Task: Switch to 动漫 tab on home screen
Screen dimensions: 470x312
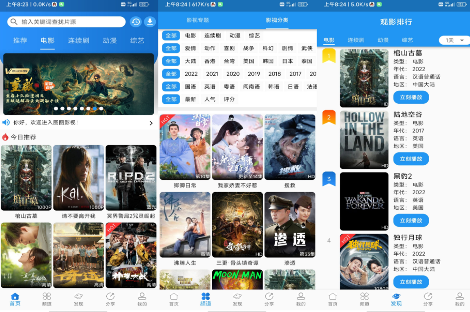Action: (110, 40)
